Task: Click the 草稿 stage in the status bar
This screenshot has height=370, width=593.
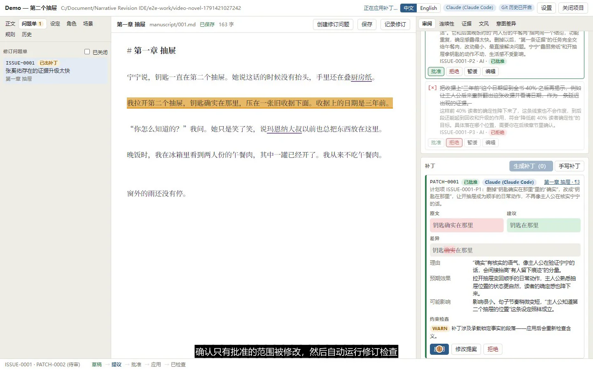Action: coord(97,365)
